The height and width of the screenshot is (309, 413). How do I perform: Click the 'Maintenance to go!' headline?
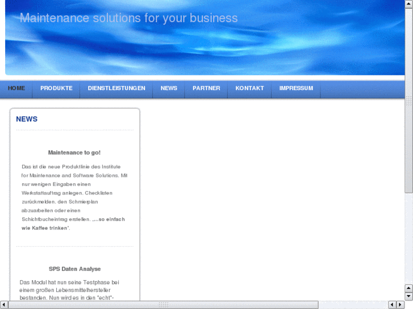click(74, 153)
